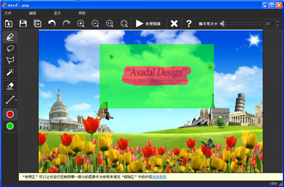Expand the line tool dropdown arrow
Image resolution: width=284 pixels, height=187 pixels.
16,100
